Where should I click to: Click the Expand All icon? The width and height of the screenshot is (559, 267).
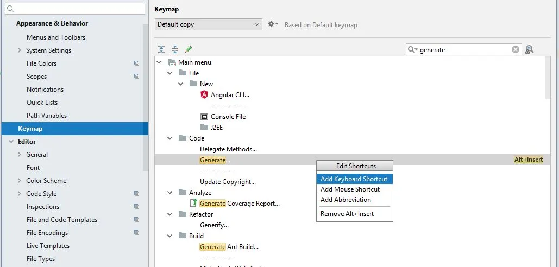tap(161, 49)
